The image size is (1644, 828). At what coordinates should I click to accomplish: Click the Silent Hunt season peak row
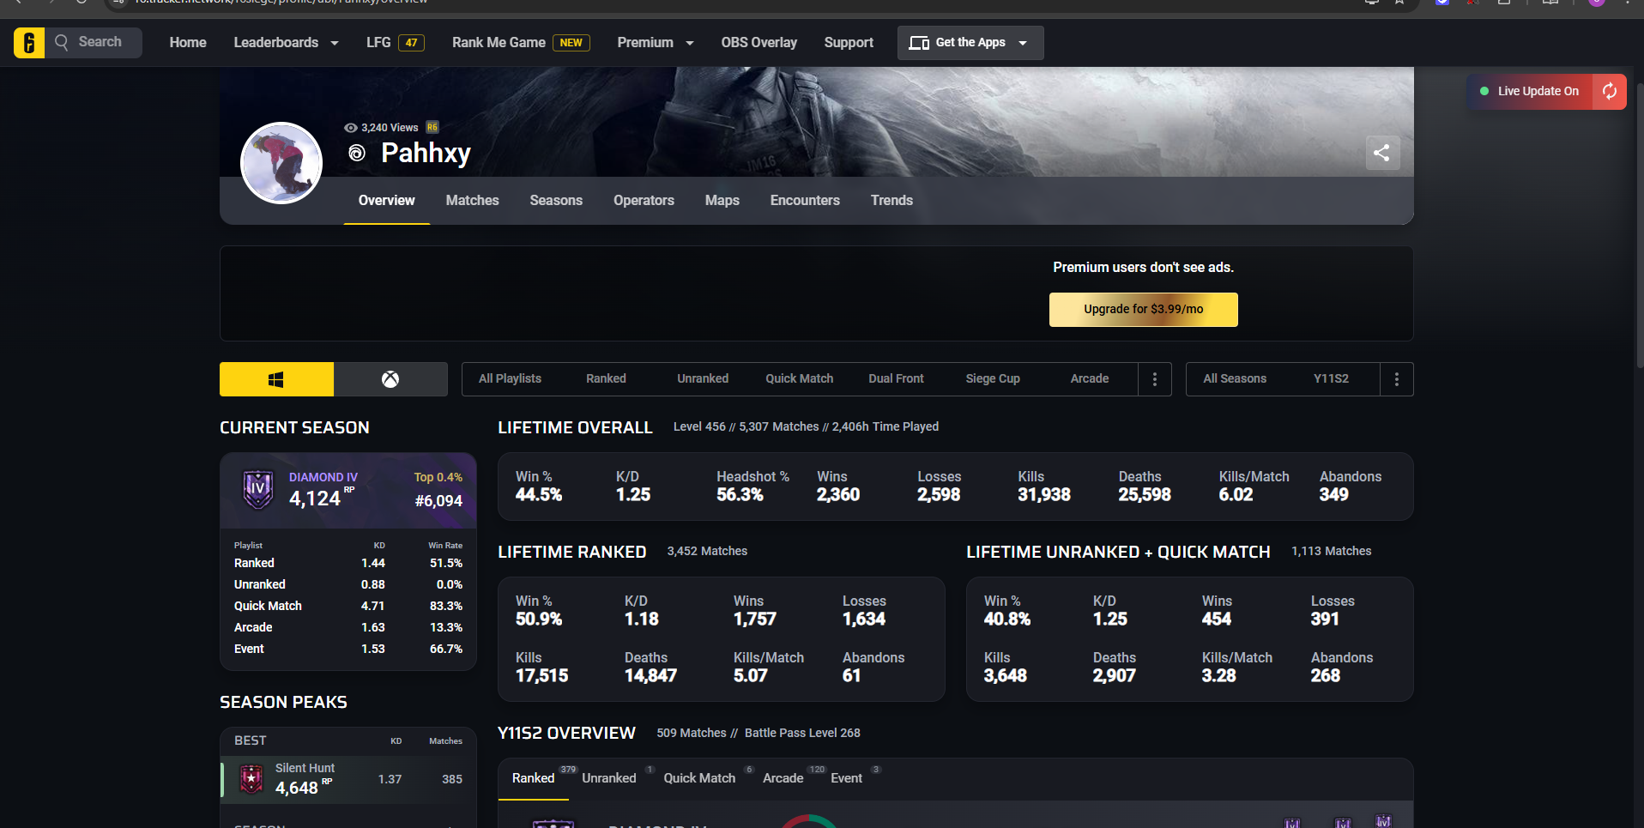(x=348, y=779)
